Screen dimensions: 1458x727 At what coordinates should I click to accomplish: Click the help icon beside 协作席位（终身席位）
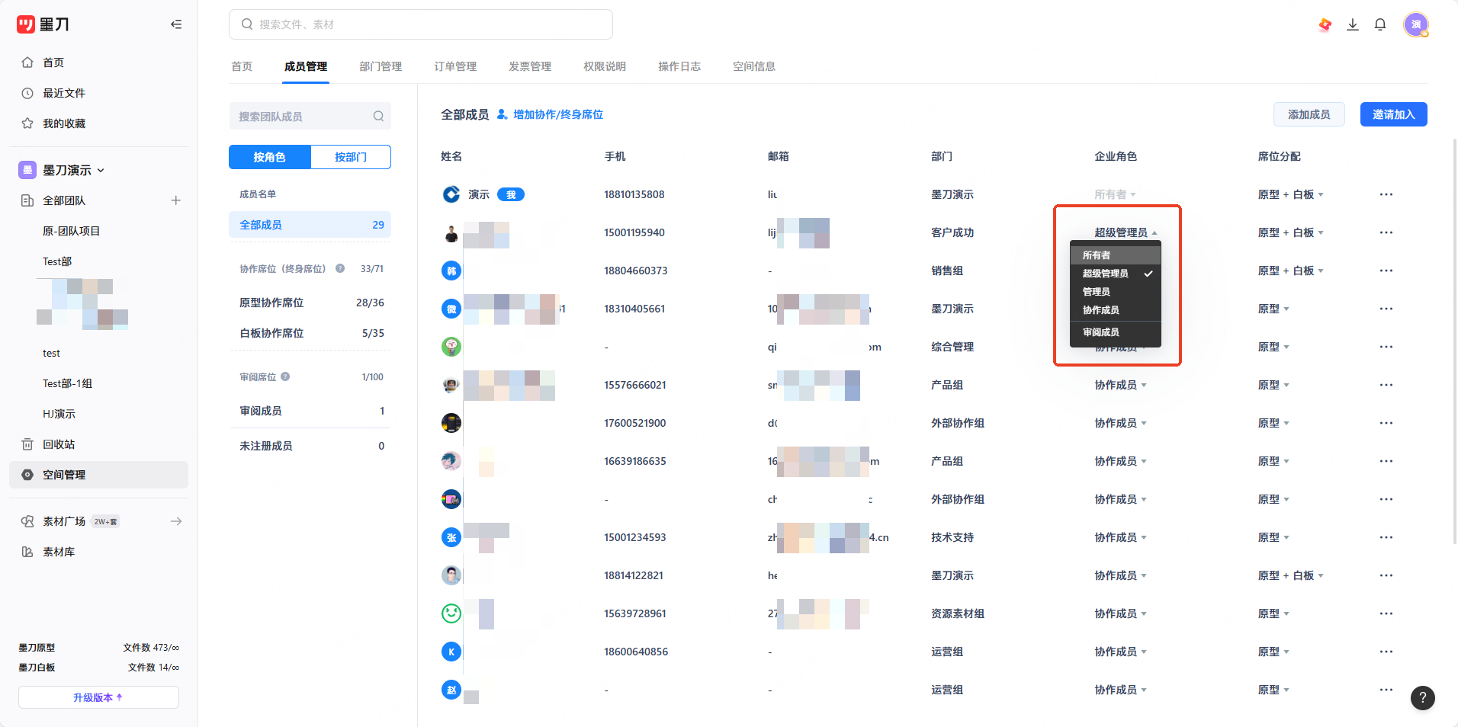point(340,268)
